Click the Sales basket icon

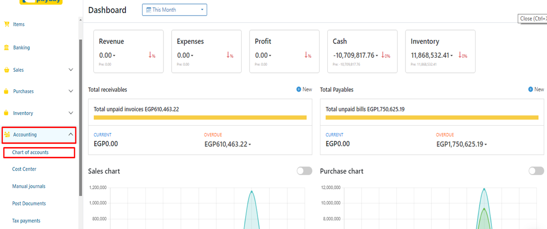pos(7,70)
